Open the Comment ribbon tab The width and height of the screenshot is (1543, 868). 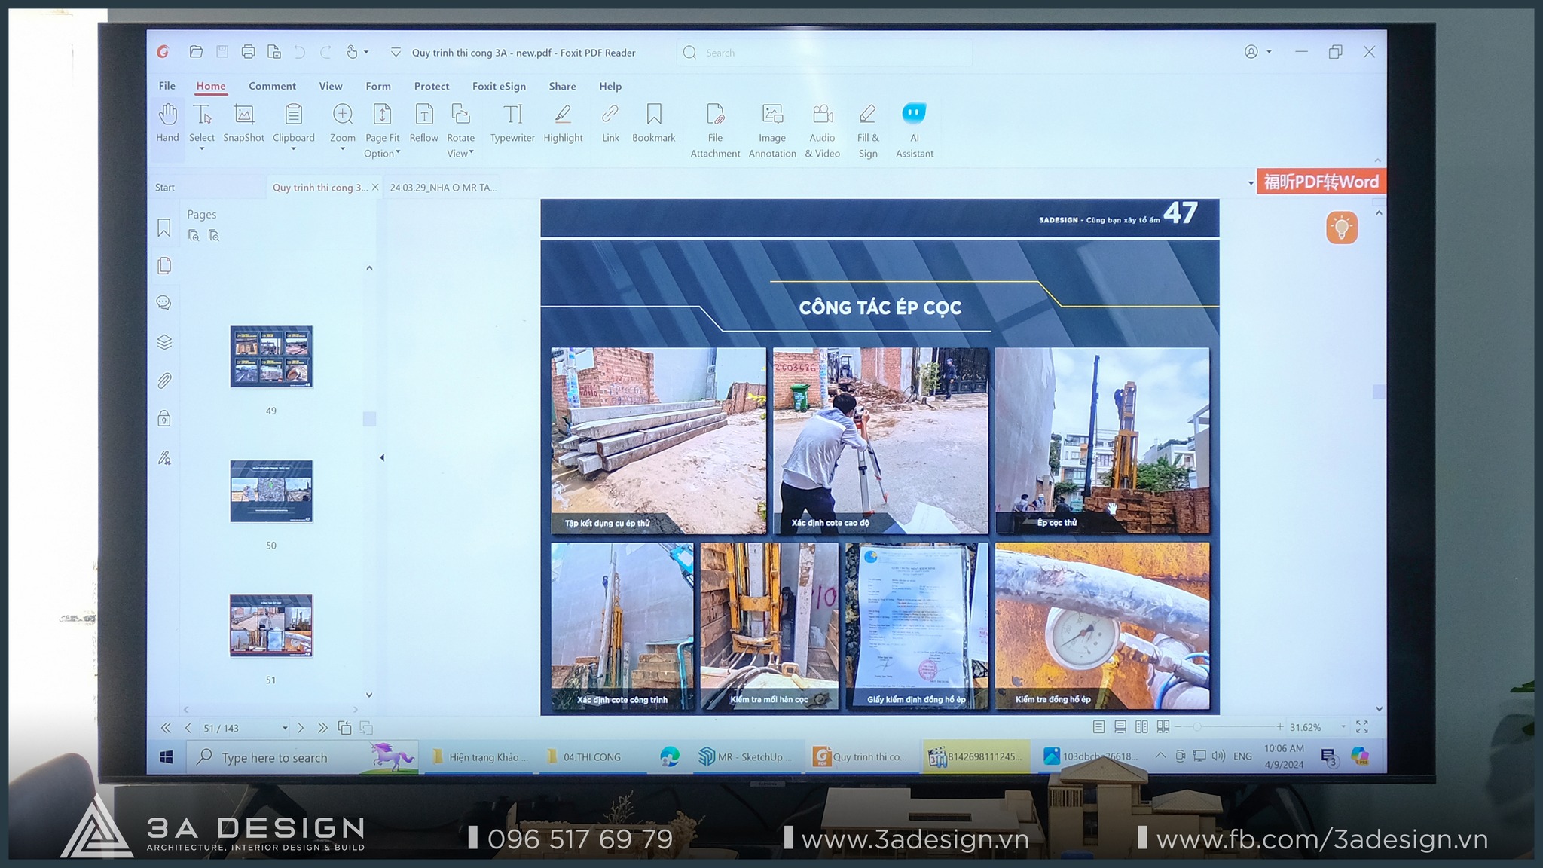coord(272,86)
